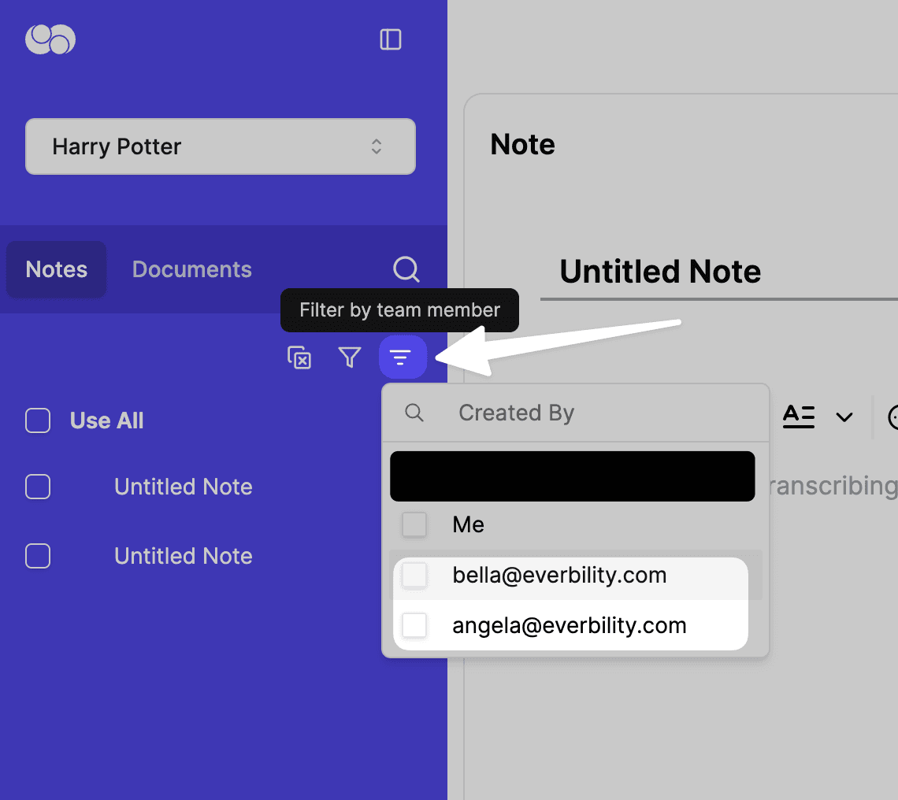Click the search icon in Created By
898x800 pixels.
point(414,413)
